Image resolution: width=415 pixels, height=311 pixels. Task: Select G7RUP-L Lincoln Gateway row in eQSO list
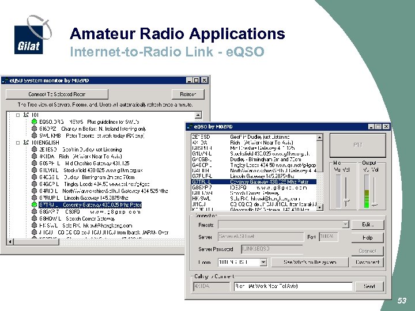click(254, 176)
